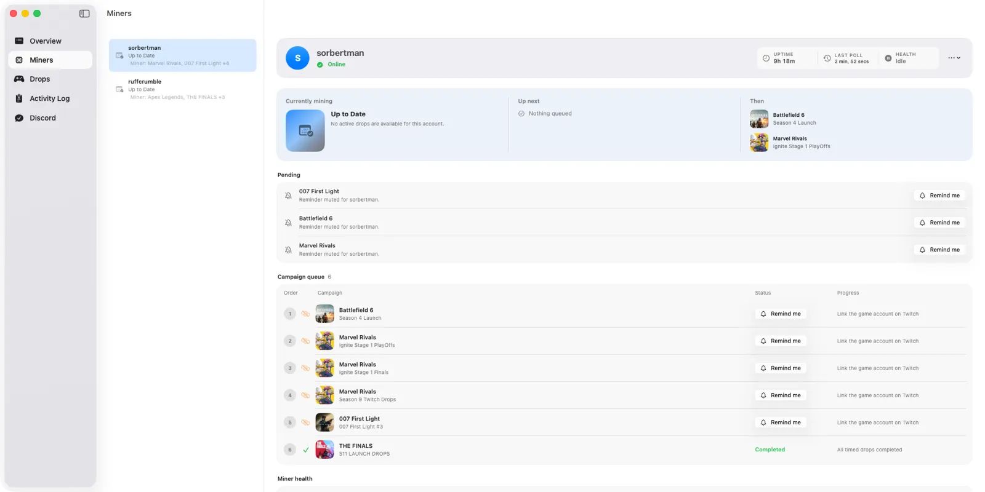Click Remind me for 007 First Light #3
Image resolution: width=985 pixels, height=492 pixels.
pyautogui.click(x=781, y=423)
